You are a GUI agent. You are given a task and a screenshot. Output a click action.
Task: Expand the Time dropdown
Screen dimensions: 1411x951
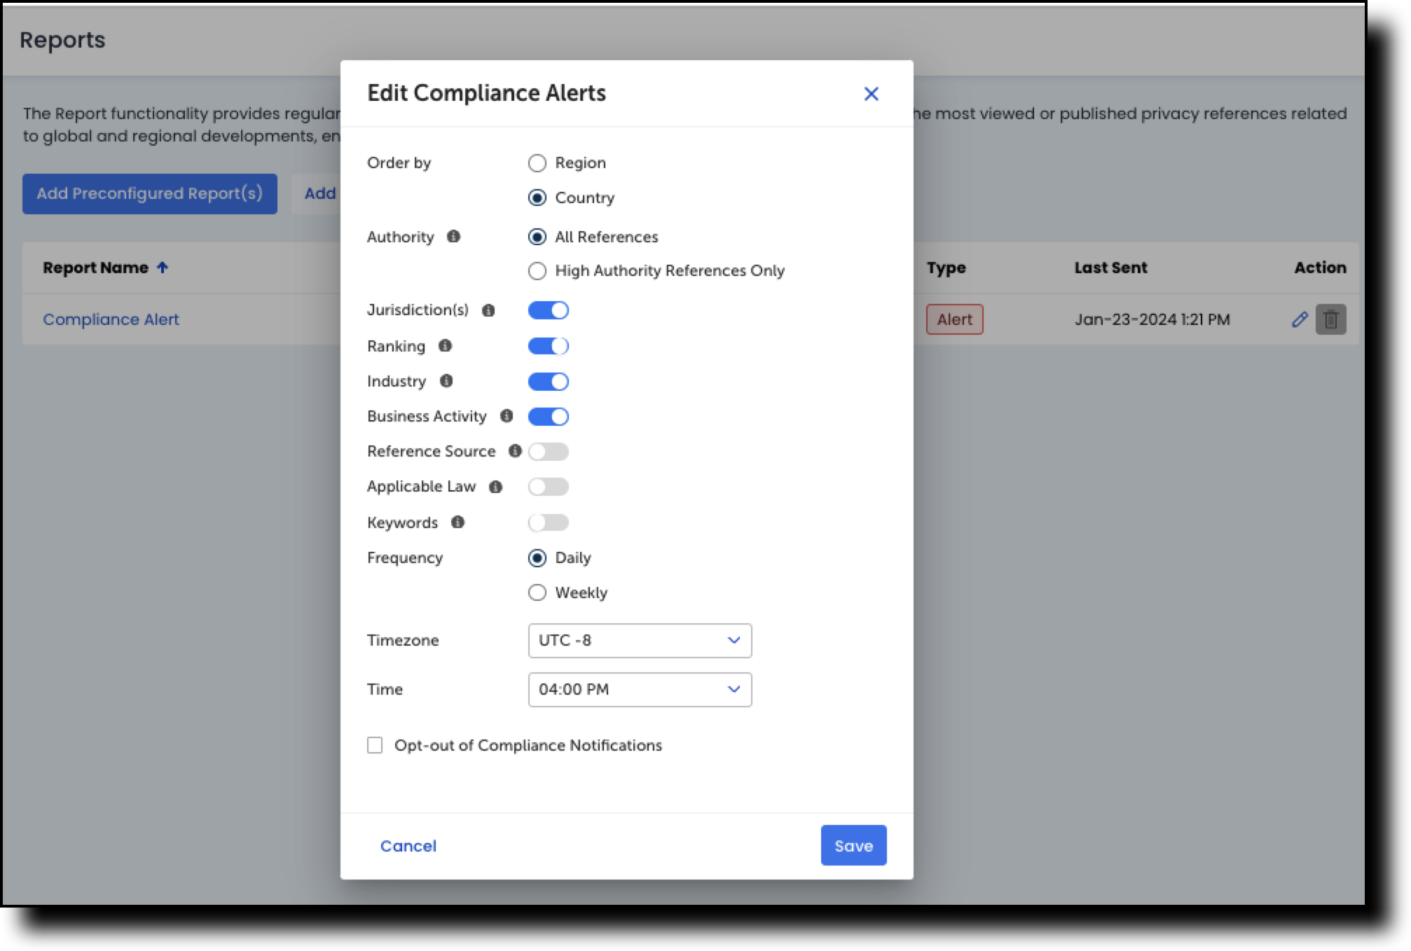click(x=639, y=690)
